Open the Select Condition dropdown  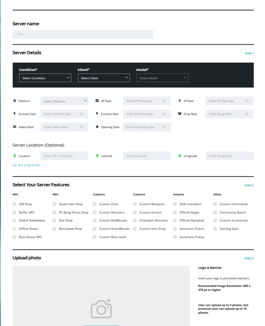click(x=45, y=78)
